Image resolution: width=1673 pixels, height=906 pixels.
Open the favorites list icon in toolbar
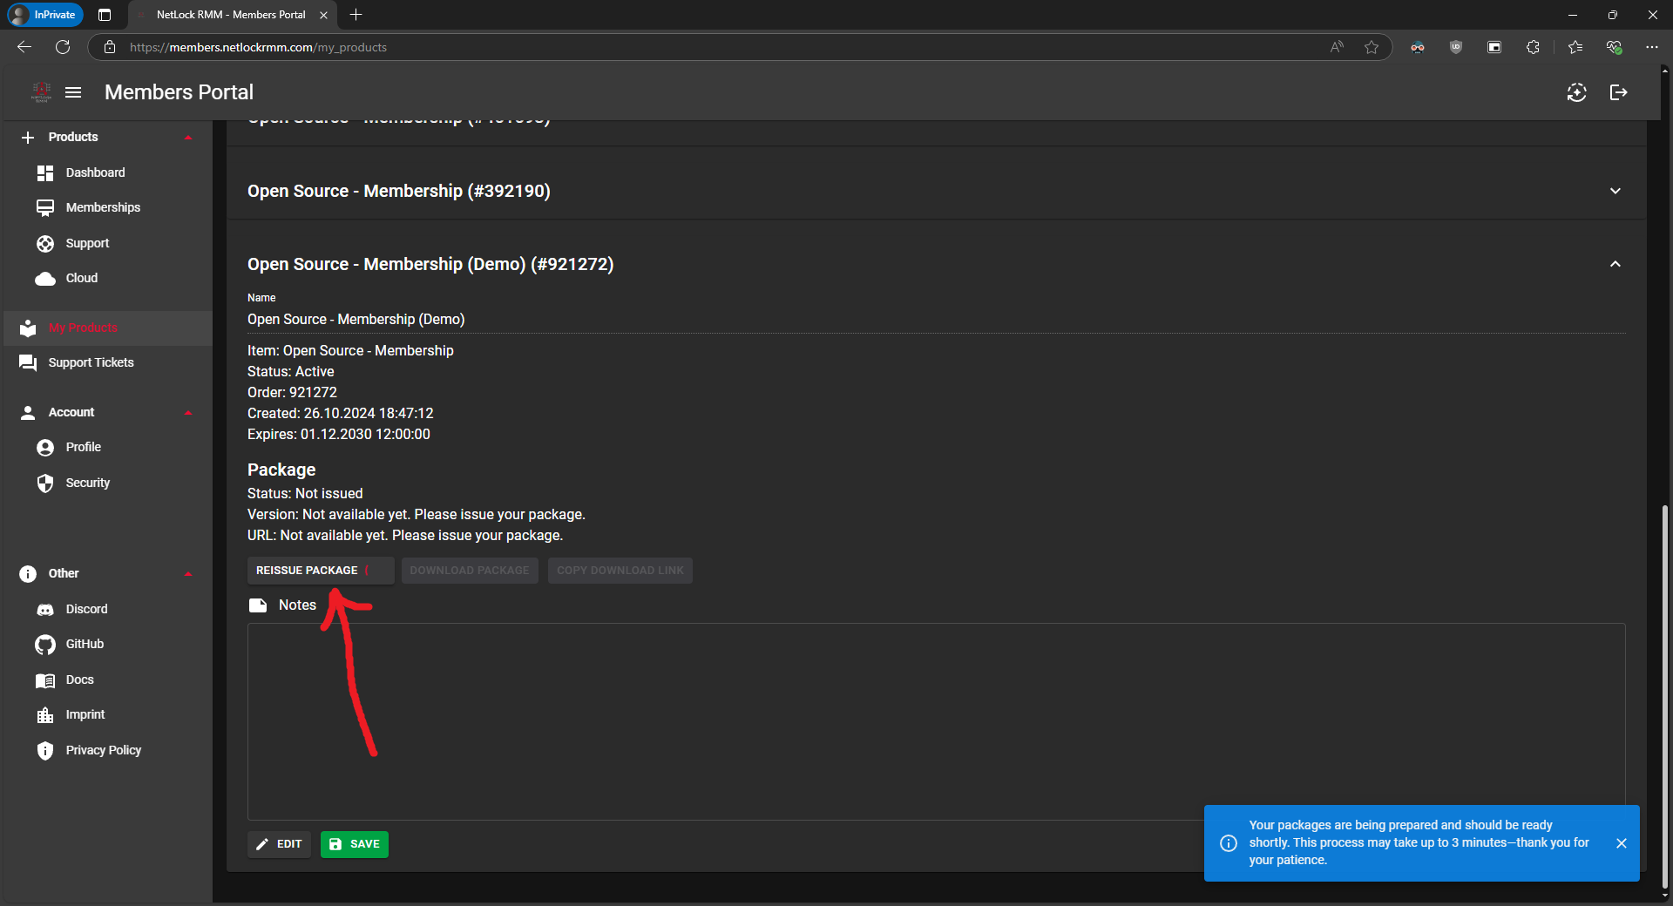coord(1575,47)
